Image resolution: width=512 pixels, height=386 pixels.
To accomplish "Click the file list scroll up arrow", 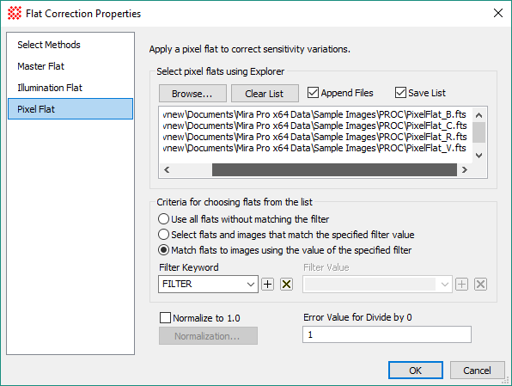I will (479, 115).
